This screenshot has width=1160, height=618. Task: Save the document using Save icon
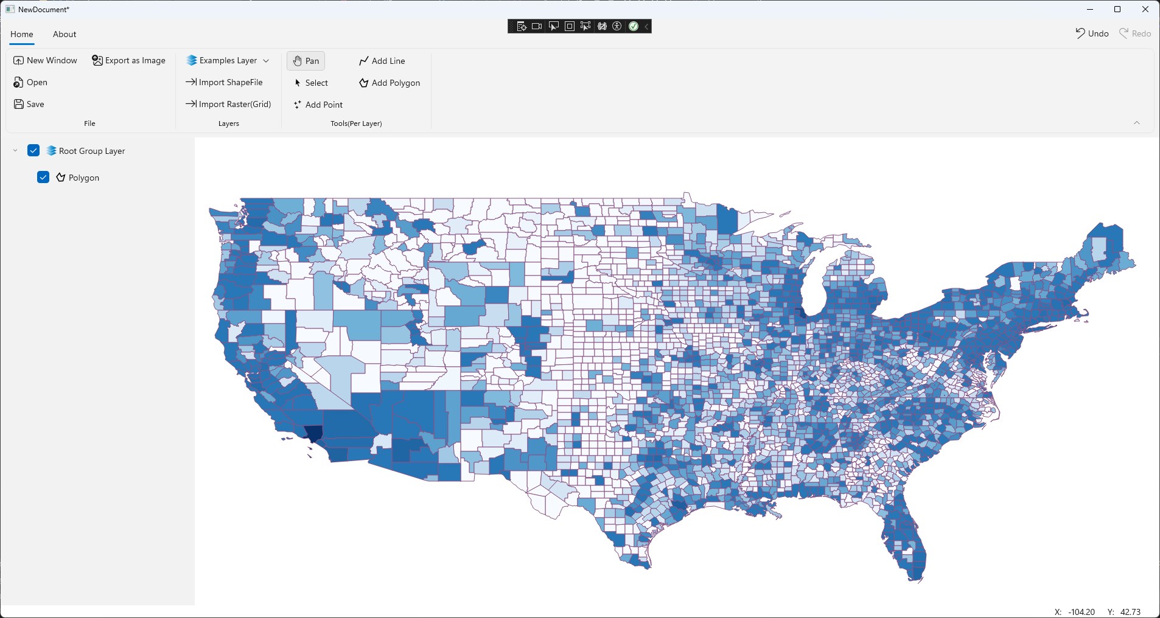tap(19, 104)
